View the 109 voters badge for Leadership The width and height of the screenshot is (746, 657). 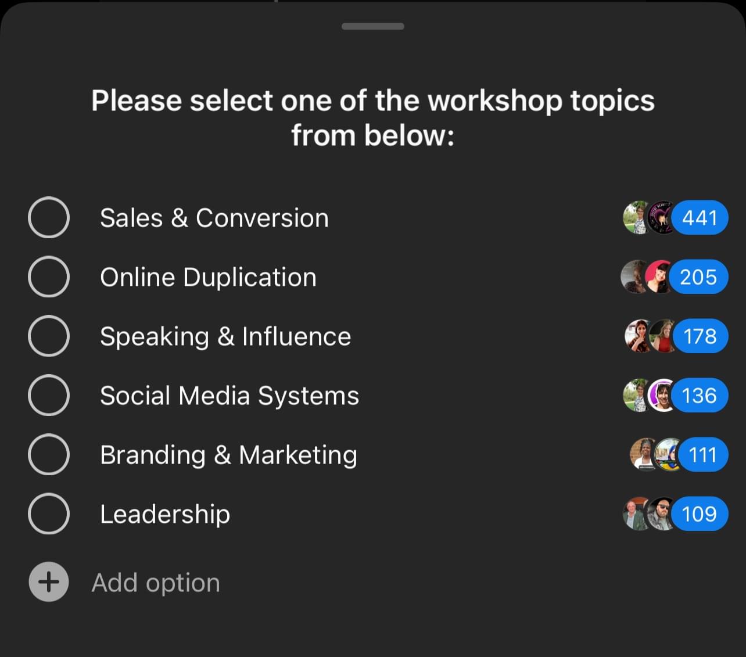point(699,514)
